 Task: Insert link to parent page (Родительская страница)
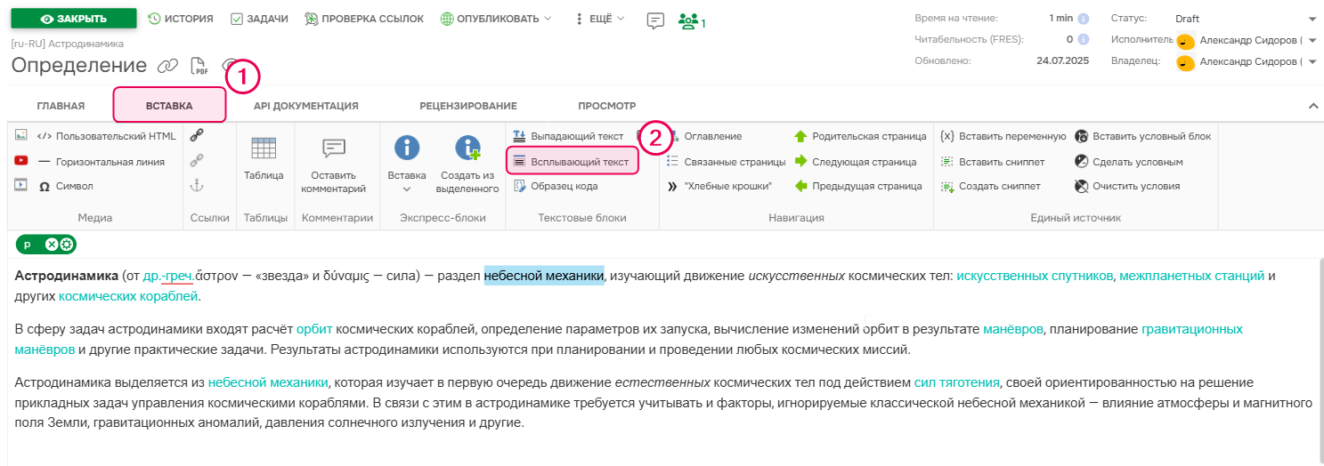coord(860,136)
